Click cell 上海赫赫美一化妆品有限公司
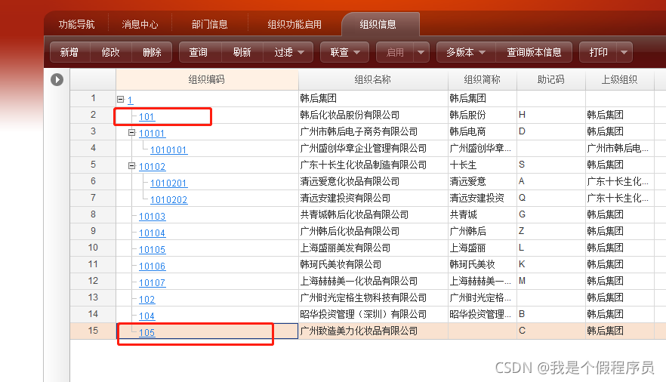The width and height of the screenshot is (666, 382). (373, 281)
